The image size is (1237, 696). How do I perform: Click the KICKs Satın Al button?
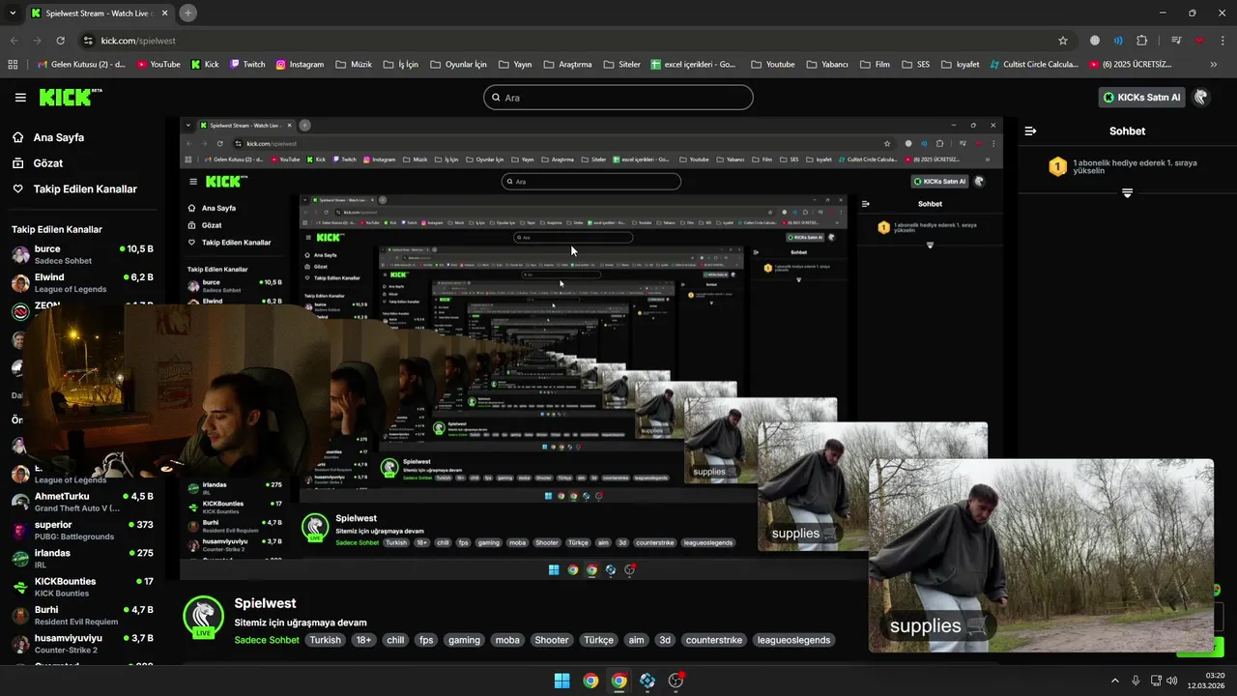click(x=1142, y=98)
